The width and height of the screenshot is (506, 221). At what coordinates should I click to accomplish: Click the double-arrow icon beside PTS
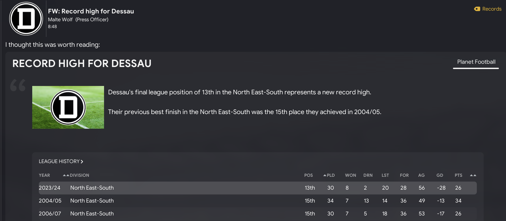tap(473, 175)
